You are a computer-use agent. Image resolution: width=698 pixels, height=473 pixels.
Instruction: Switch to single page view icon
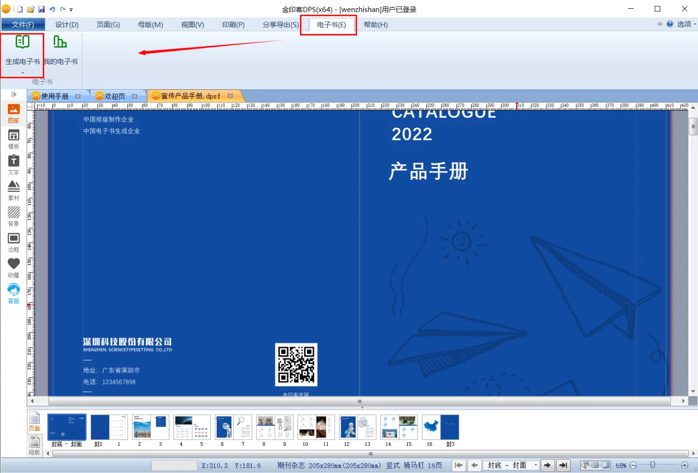[595, 465]
